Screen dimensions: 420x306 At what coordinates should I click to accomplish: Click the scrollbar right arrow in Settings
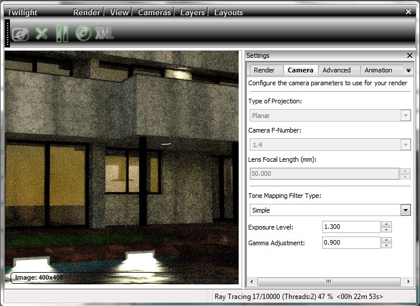point(408,281)
